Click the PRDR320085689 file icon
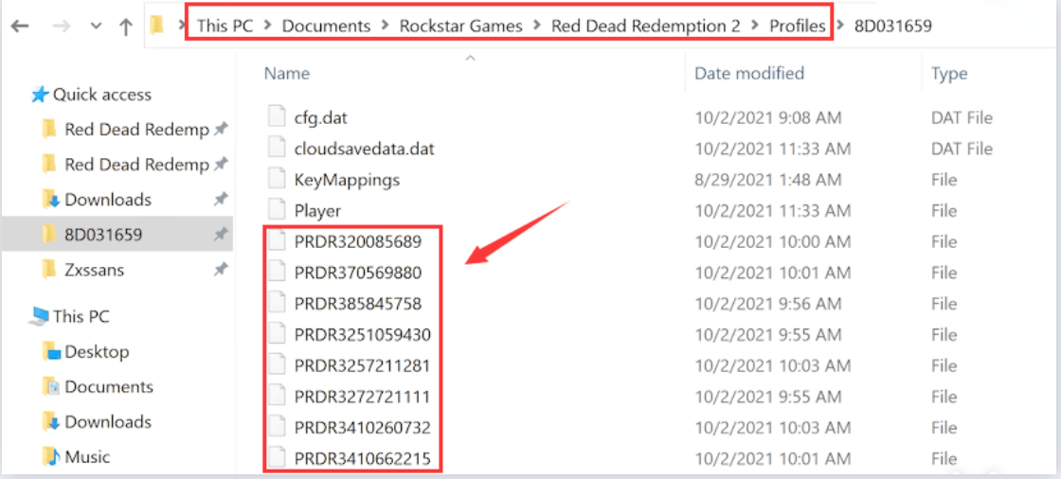 (x=277, y=240)
